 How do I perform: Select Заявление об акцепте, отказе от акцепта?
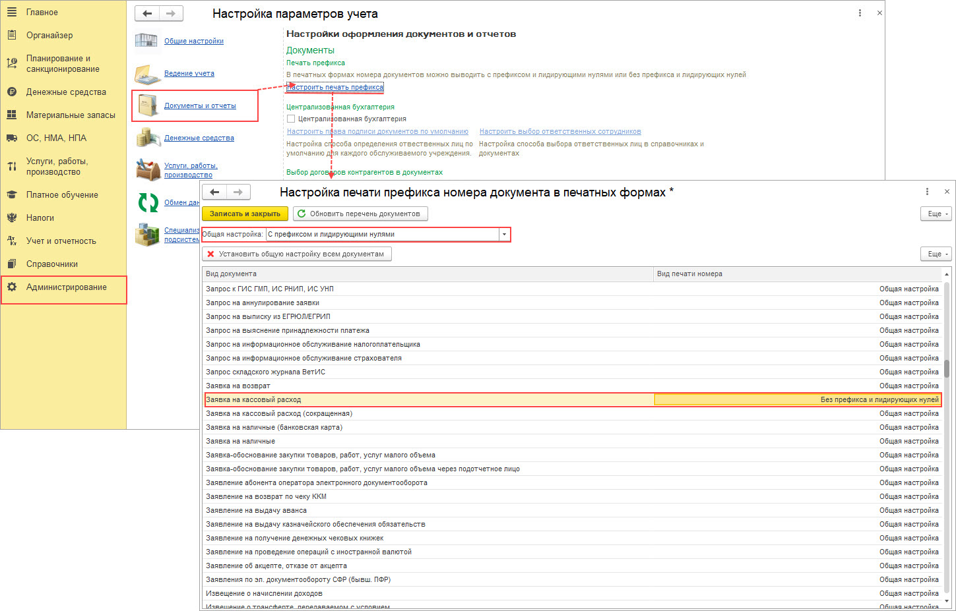[573, 566]
